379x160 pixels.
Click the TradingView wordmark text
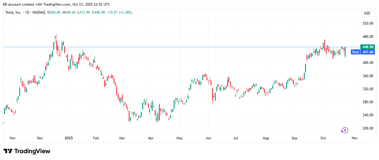pyautogui.click(x=32, y=151)
